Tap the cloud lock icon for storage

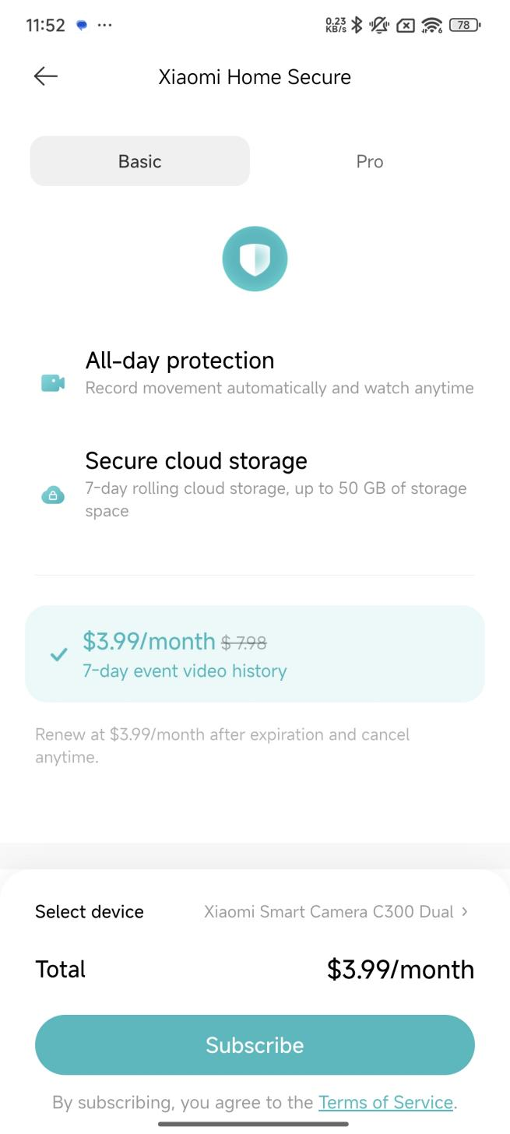pos(53,495)
